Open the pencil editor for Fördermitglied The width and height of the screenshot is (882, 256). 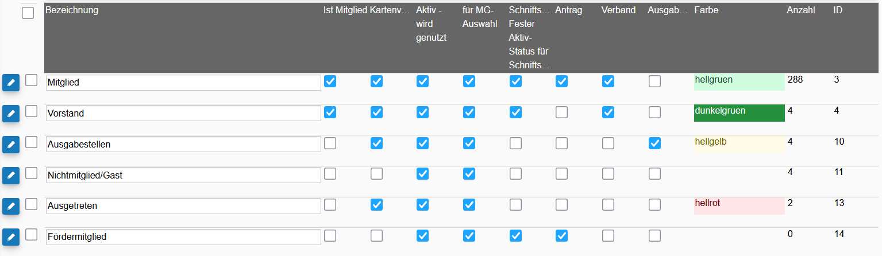pyautogui.click(x=11, y=236)
